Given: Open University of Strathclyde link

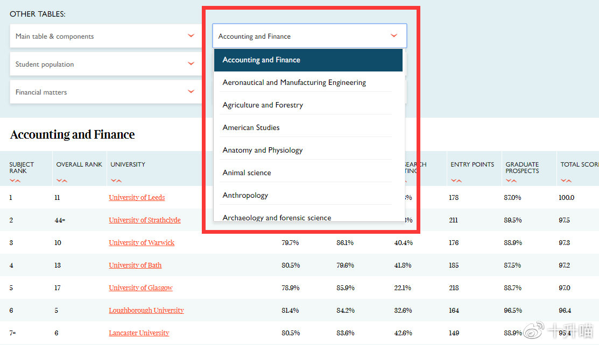Looking at the screenshot, I should (145, 220).
